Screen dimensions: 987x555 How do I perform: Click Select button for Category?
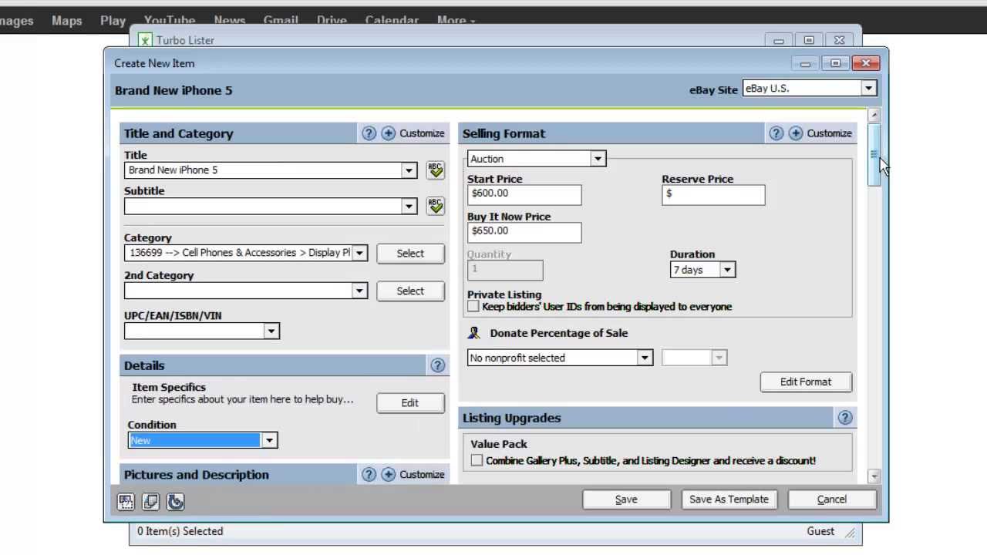point(410,254)
